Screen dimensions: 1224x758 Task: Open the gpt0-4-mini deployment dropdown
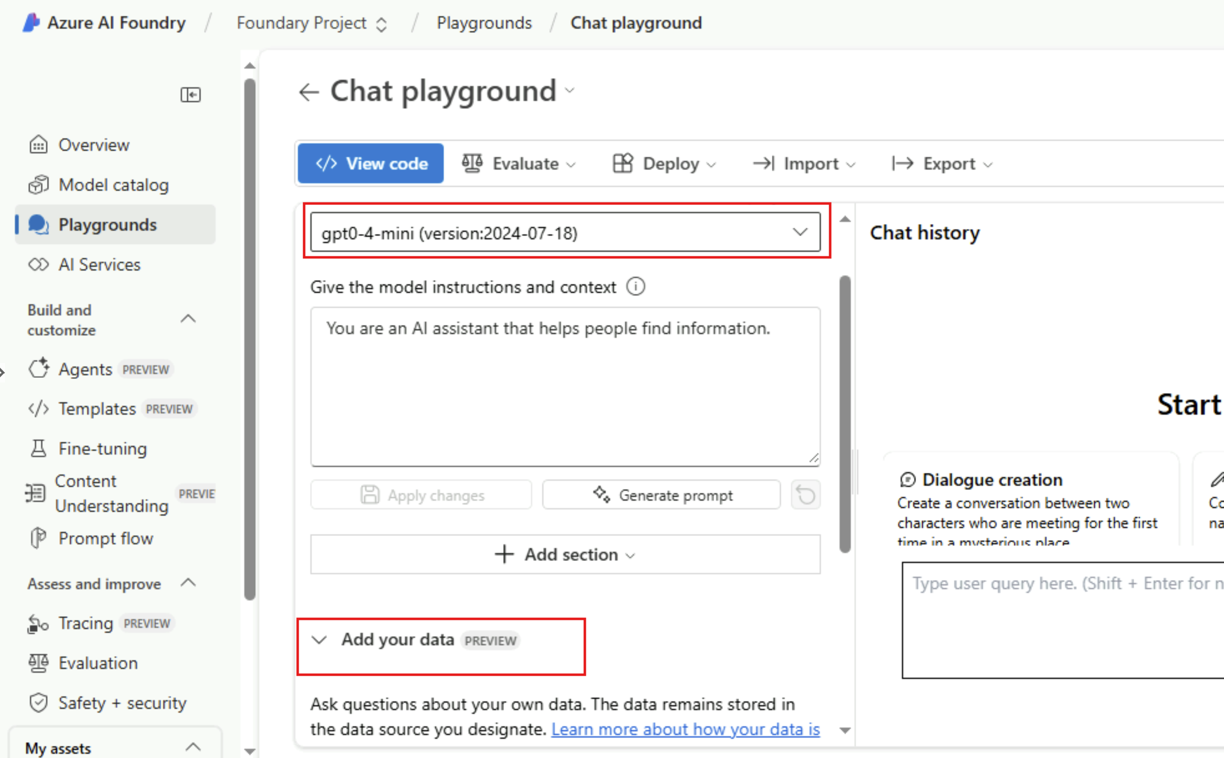[x=565, y=232]
